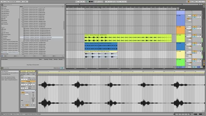Select the pale yellow Texture clip

101,54
